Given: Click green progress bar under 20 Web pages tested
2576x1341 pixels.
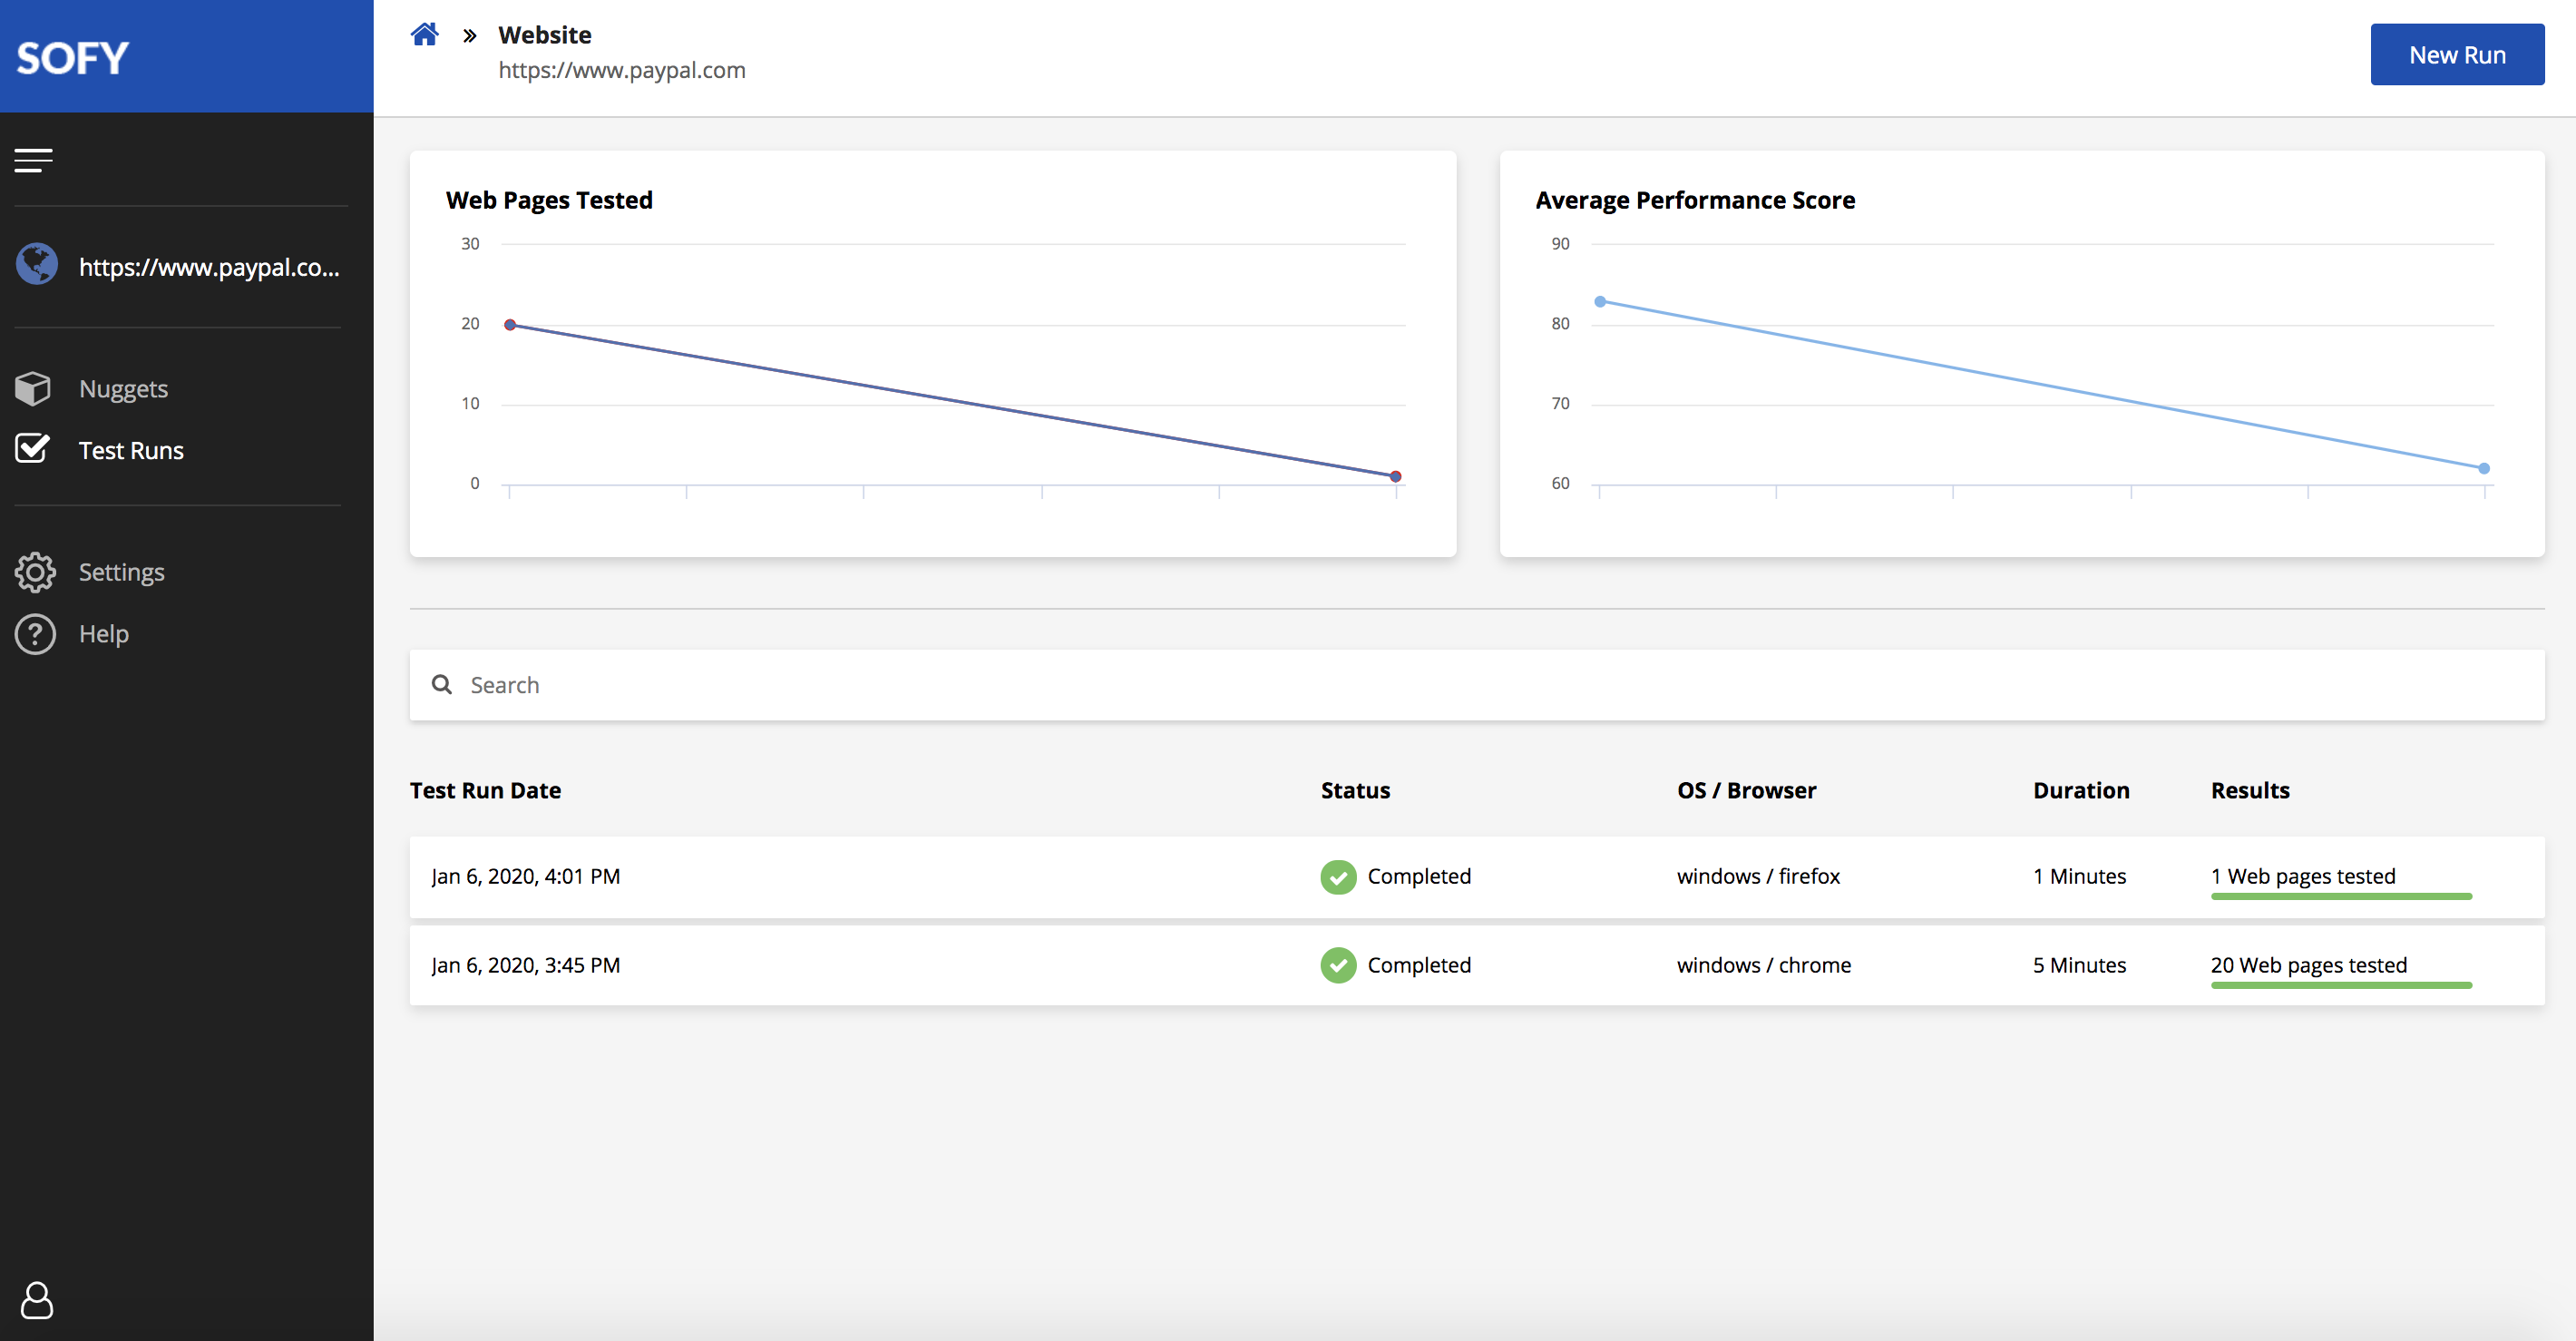Looking at the screenshot, I should pos(2341,985).
